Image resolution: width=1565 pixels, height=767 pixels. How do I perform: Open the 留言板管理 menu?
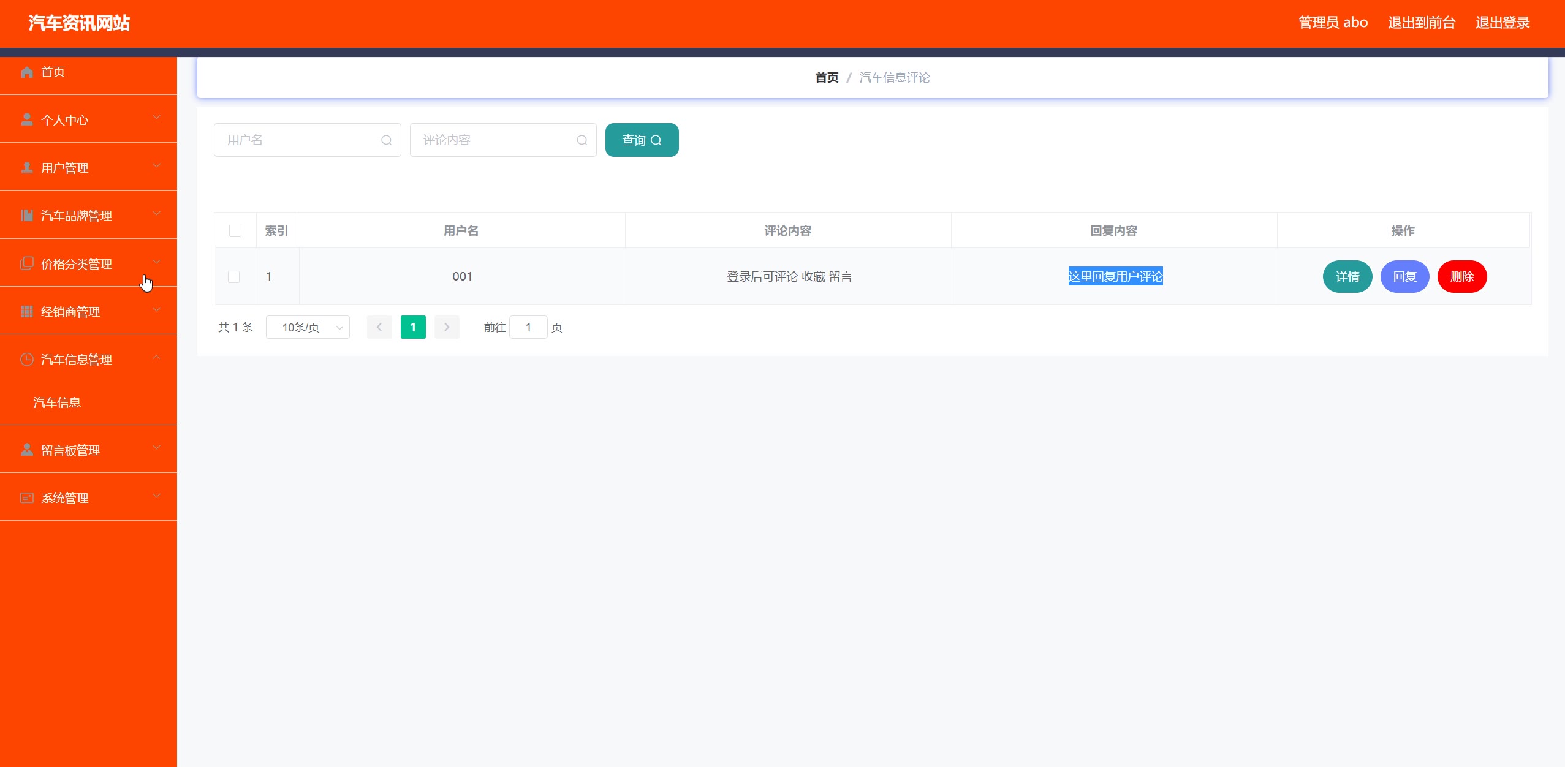70,450
